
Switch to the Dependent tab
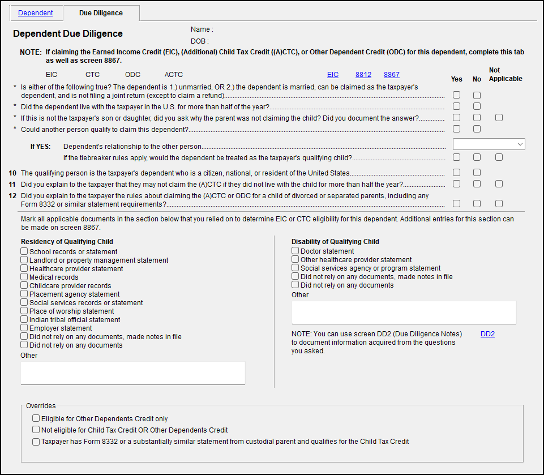(36, 13)
